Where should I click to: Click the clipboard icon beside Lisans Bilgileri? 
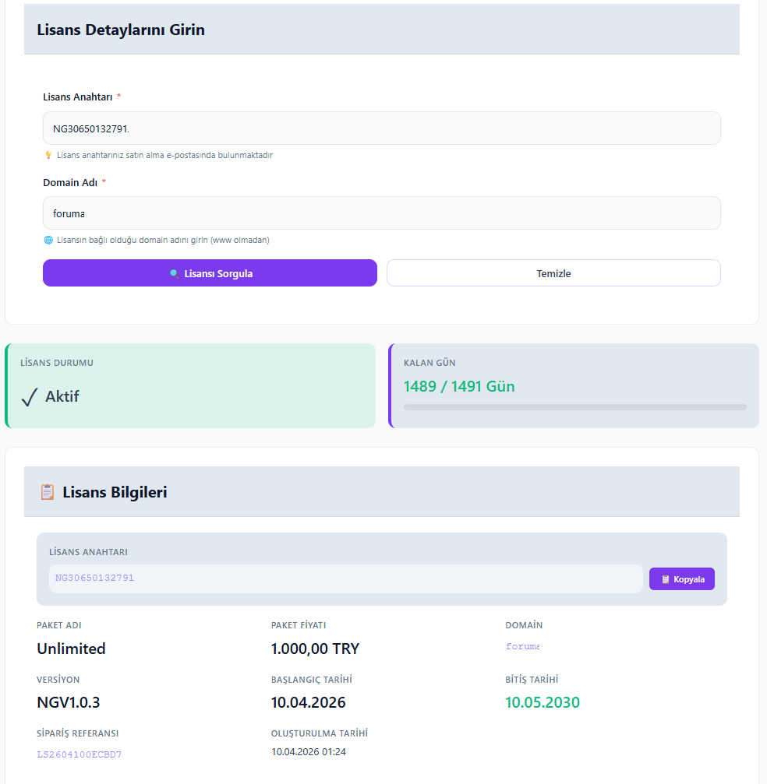point(48,492)
